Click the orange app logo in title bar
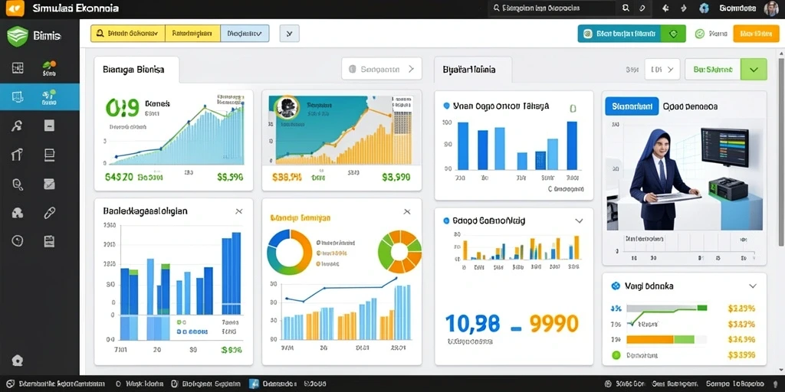This screenshot has height=392, width=785. tap(15, 8)
